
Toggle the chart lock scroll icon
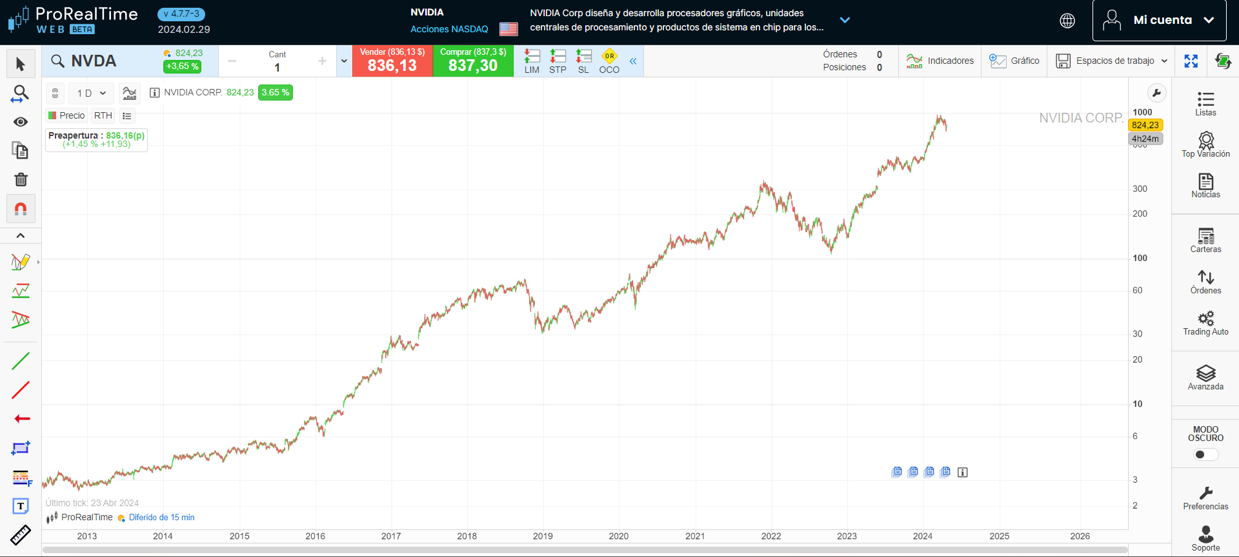55,93
